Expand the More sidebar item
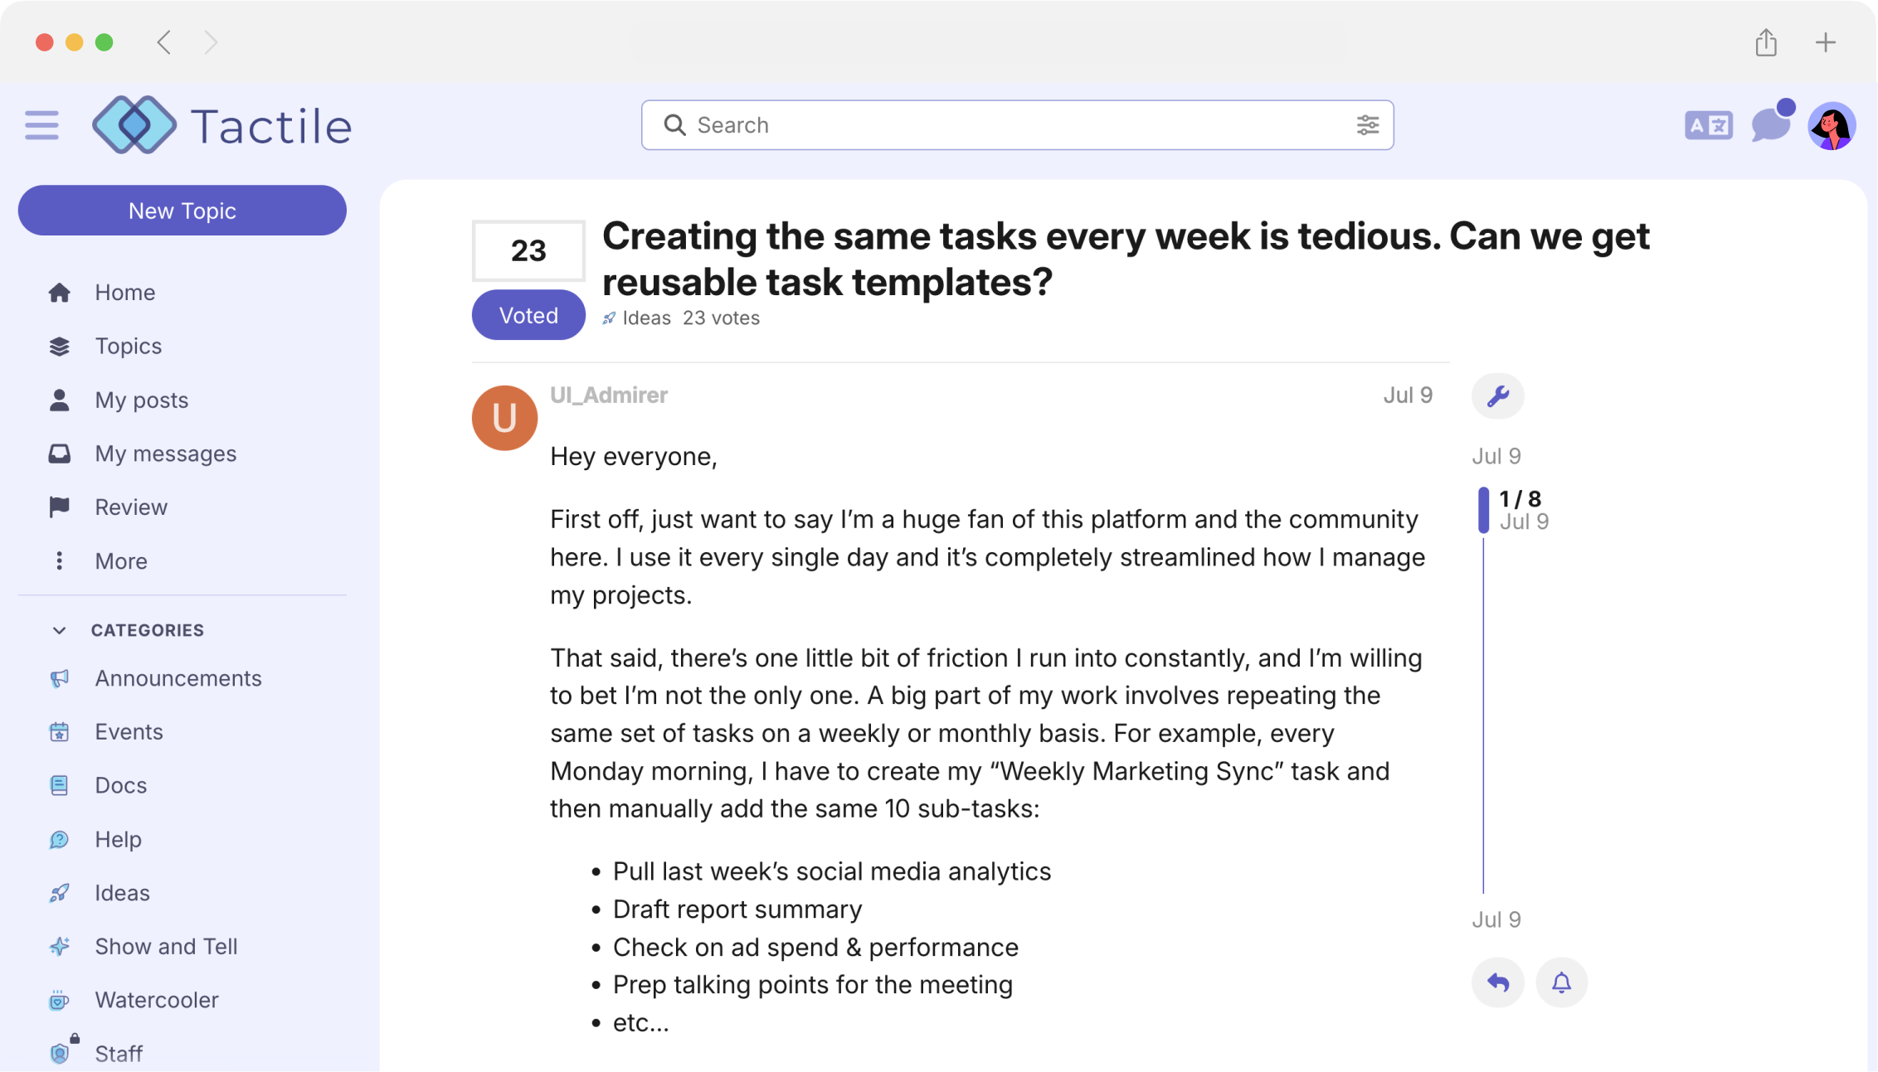 (x=120, y=561)
